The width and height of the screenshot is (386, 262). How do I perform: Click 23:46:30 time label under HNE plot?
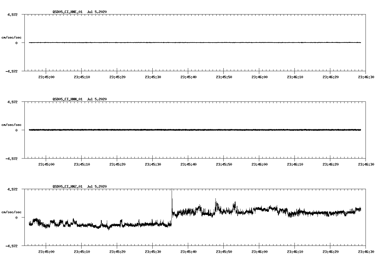point(366,77)
